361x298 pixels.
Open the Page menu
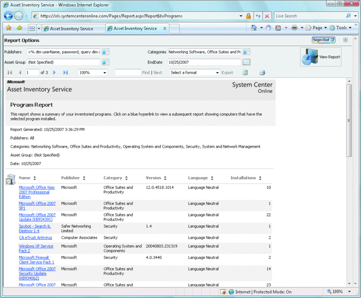(x=317, y=28)
